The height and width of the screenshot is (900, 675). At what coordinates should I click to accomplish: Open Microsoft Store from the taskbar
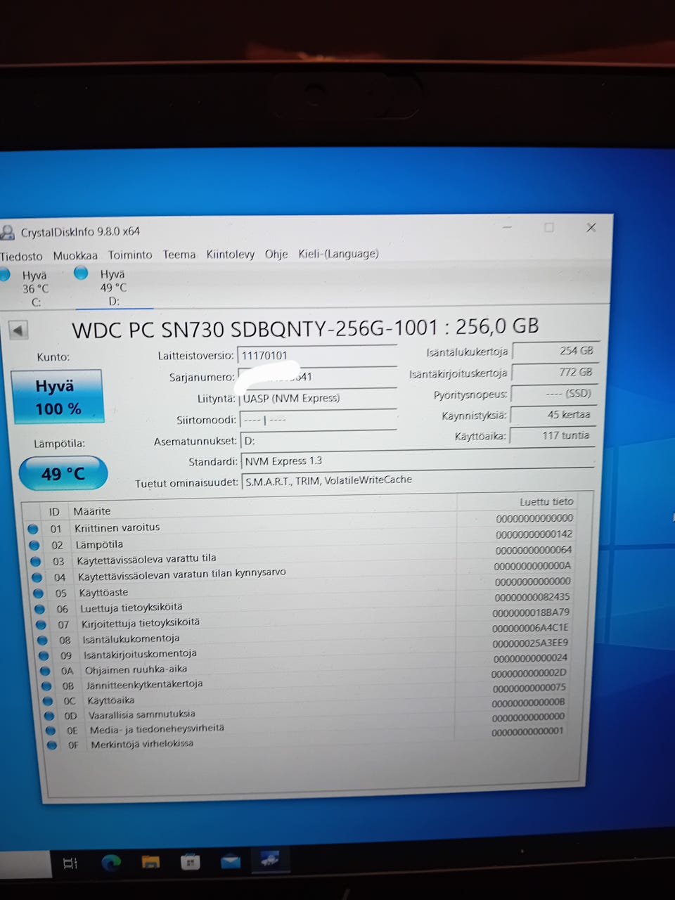tap(190, 861)
